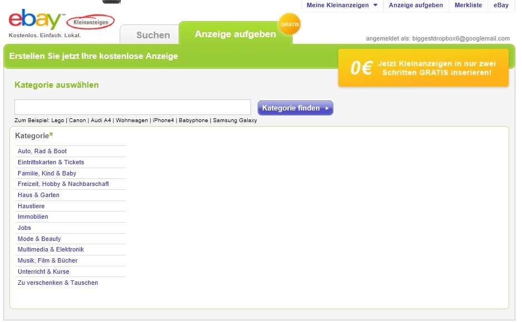Open Freizeit, Hobby & Nachbarschaft category
Viewport: 522px width, 322px height.
click(x=63, y=184)
